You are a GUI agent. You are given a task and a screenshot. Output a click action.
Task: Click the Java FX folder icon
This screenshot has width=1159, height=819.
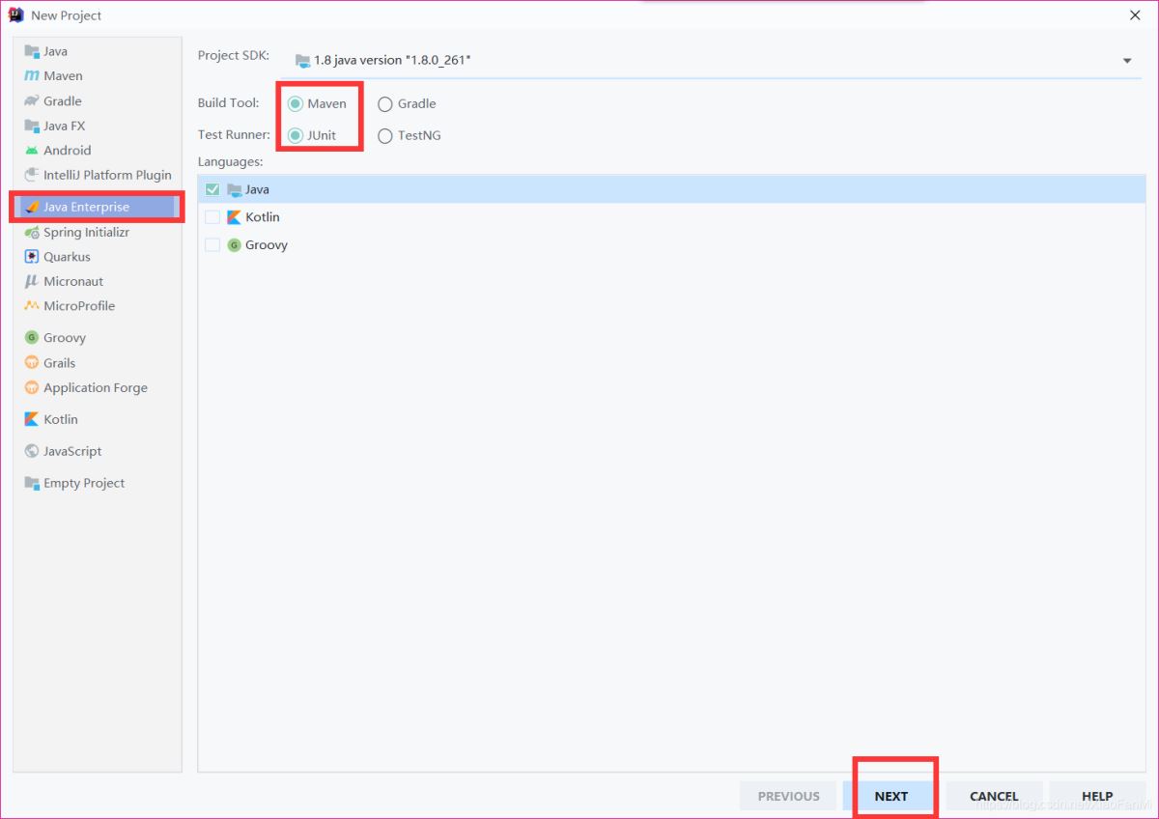32,126
